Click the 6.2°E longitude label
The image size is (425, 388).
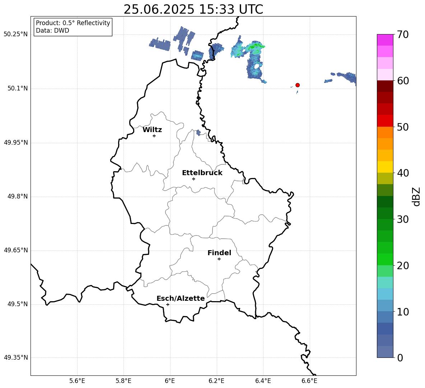pyautogui.click(x=216, y=381)
